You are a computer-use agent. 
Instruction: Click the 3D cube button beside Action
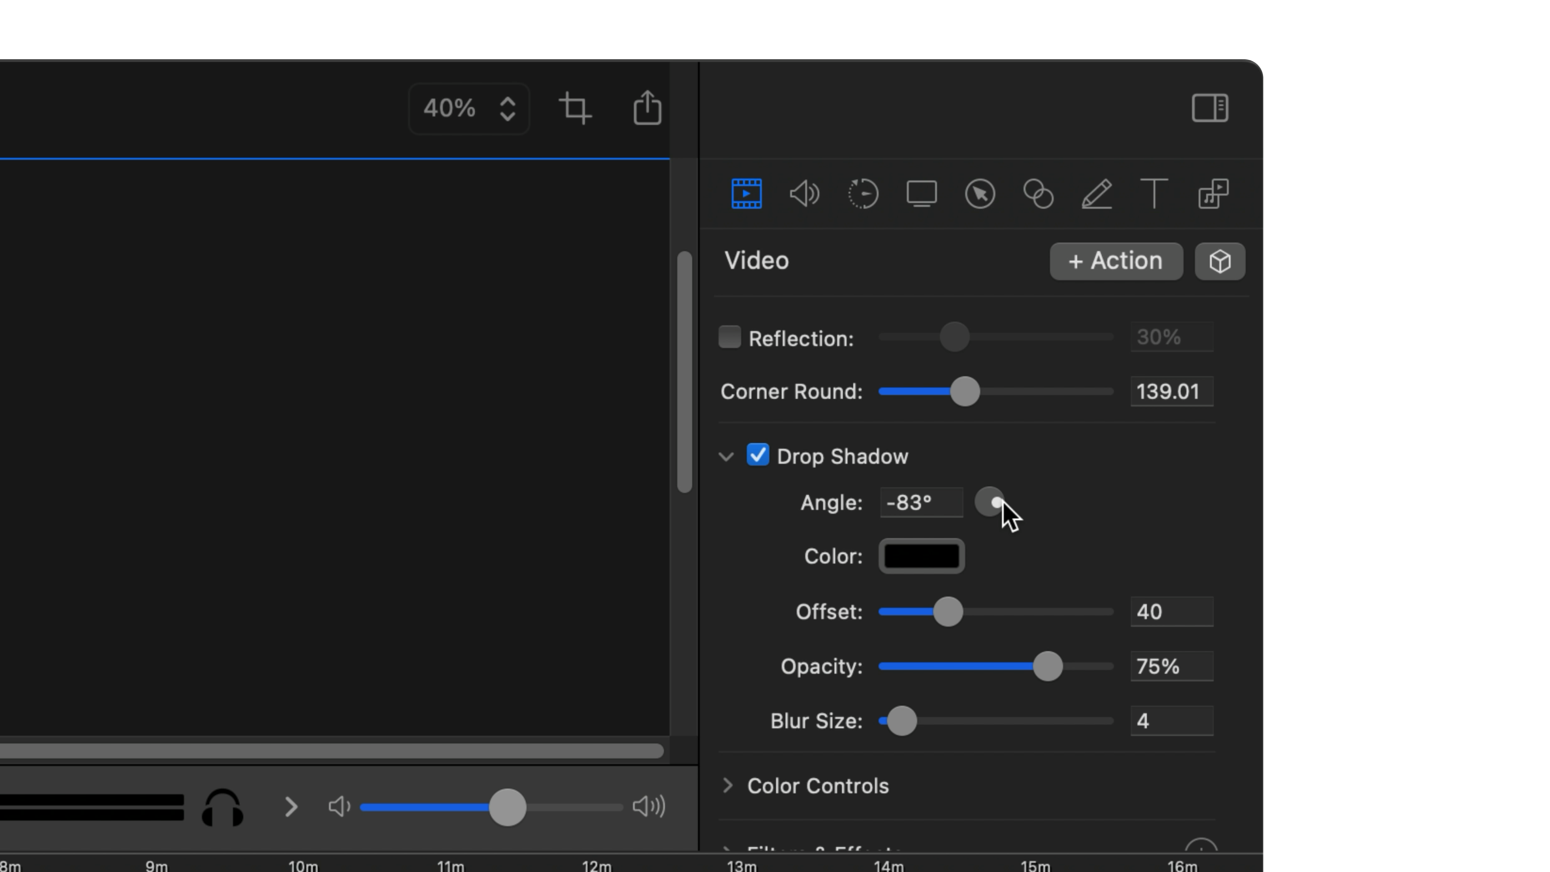point(1220,261)
